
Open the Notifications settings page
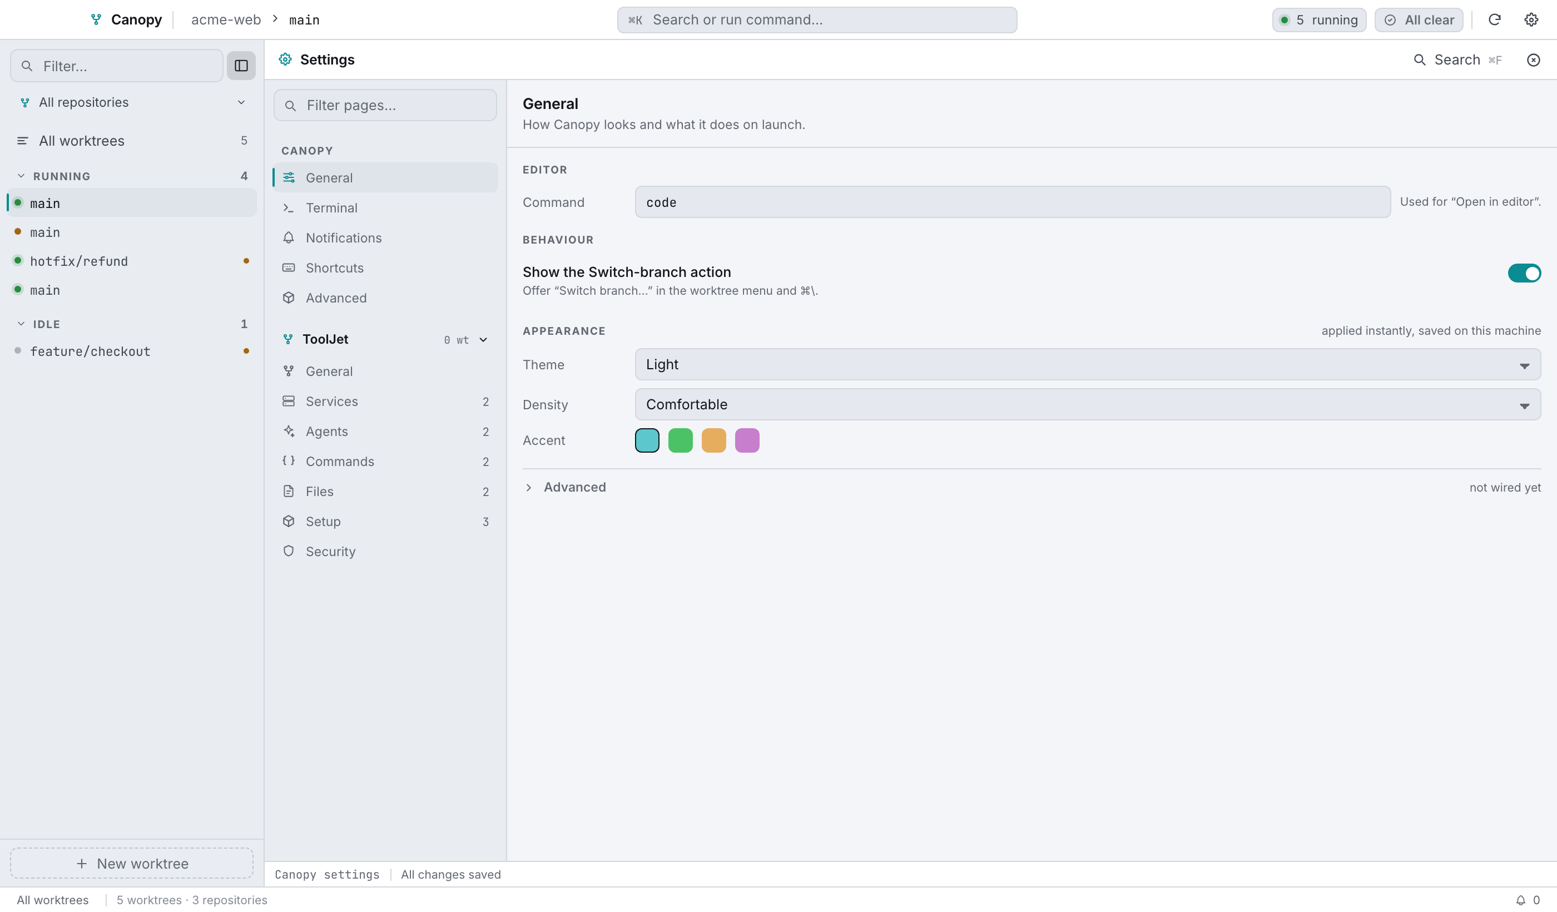click(385, 238)
